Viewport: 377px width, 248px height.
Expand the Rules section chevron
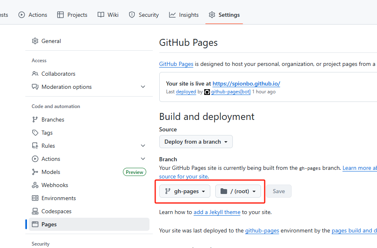pos(143,146)
